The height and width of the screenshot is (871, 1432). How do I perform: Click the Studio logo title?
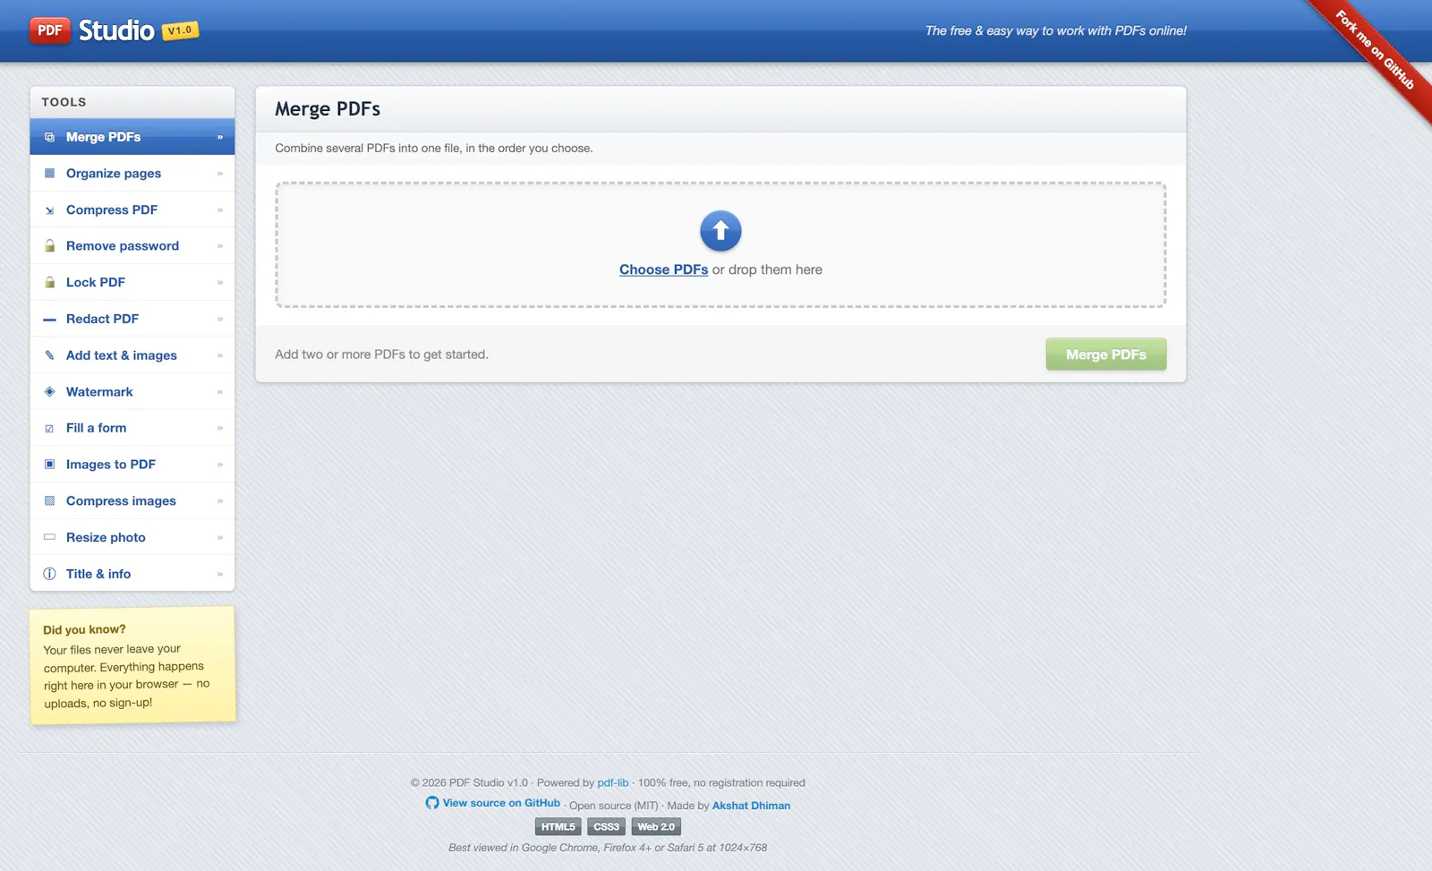tap(116, 30)
